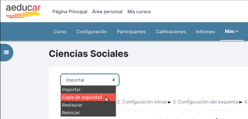This screenshot has width=248, height=119.
Task: Switch to the Informes tab
Action: 205,32
